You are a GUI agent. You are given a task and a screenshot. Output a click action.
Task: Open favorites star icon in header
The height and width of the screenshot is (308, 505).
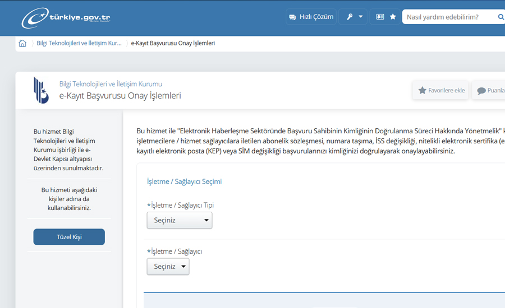coord(393,17)
